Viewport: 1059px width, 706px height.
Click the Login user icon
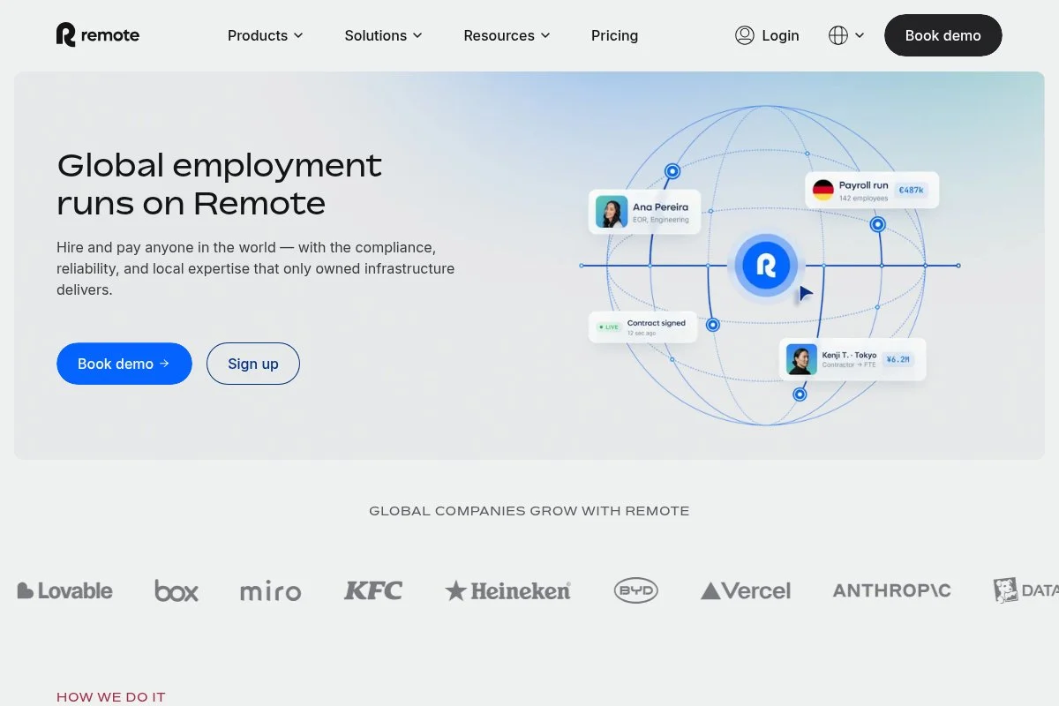tap(745, 35)
